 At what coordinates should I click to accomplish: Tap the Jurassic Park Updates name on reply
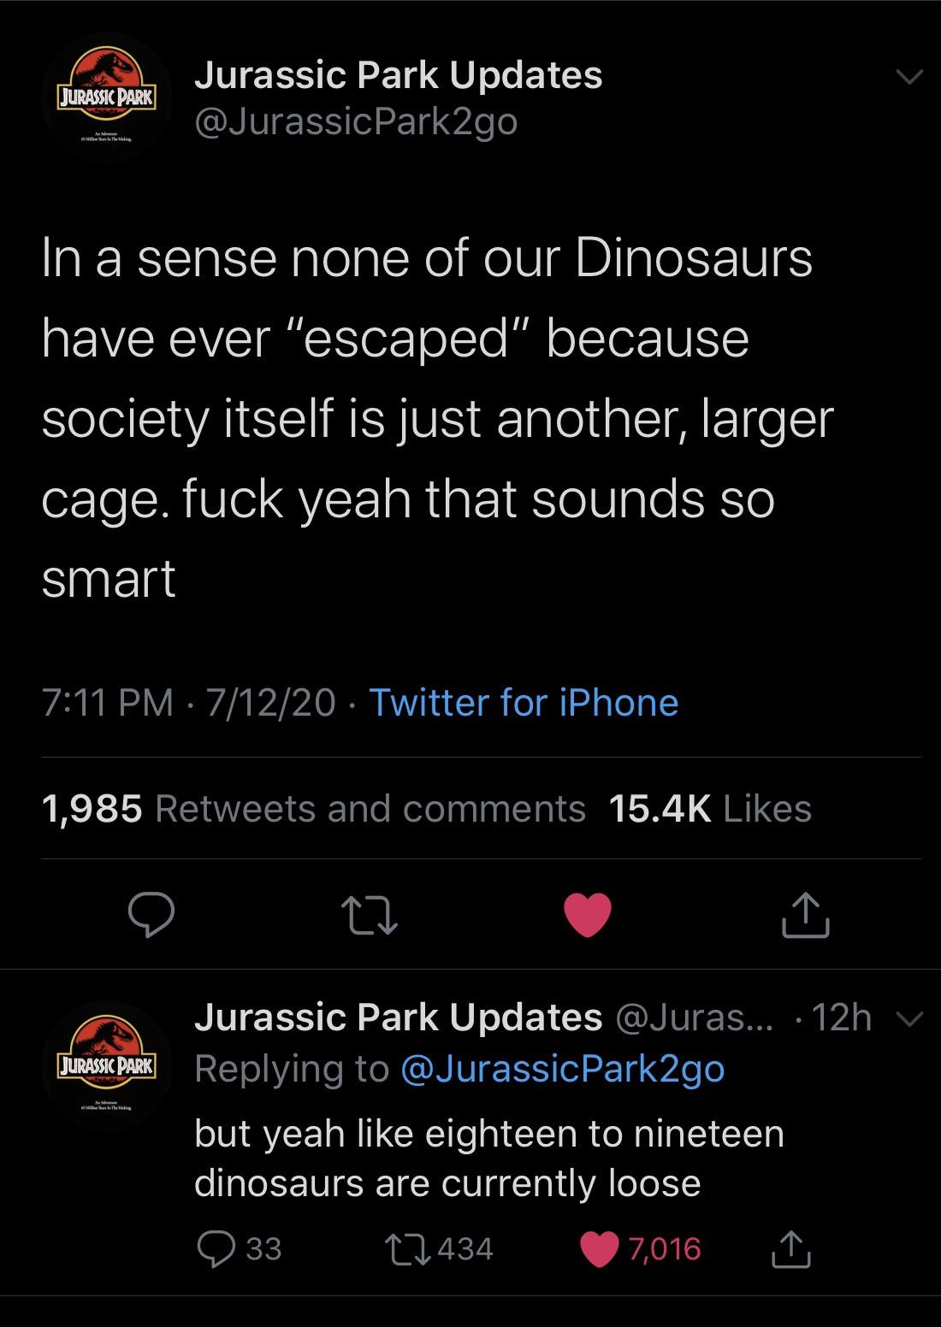(x=398, y=1017)
